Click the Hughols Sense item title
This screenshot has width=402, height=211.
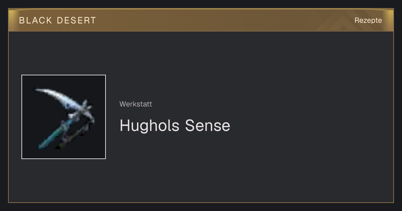[175, 126]
